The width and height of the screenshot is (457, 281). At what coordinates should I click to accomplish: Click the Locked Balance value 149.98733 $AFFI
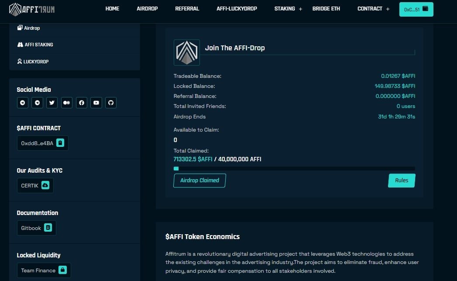[395, 86]
